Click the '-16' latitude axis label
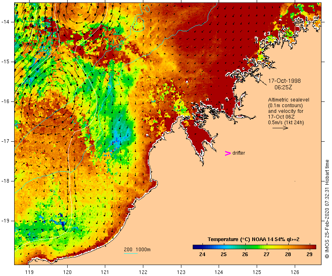 pos(5,101)
